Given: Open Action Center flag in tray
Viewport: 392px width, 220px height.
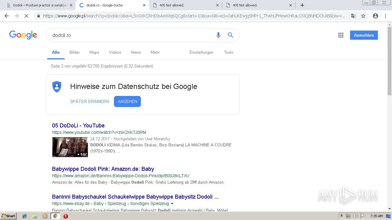Looking at the screenshot, I should pyautogui.click(x=363, y=216).
